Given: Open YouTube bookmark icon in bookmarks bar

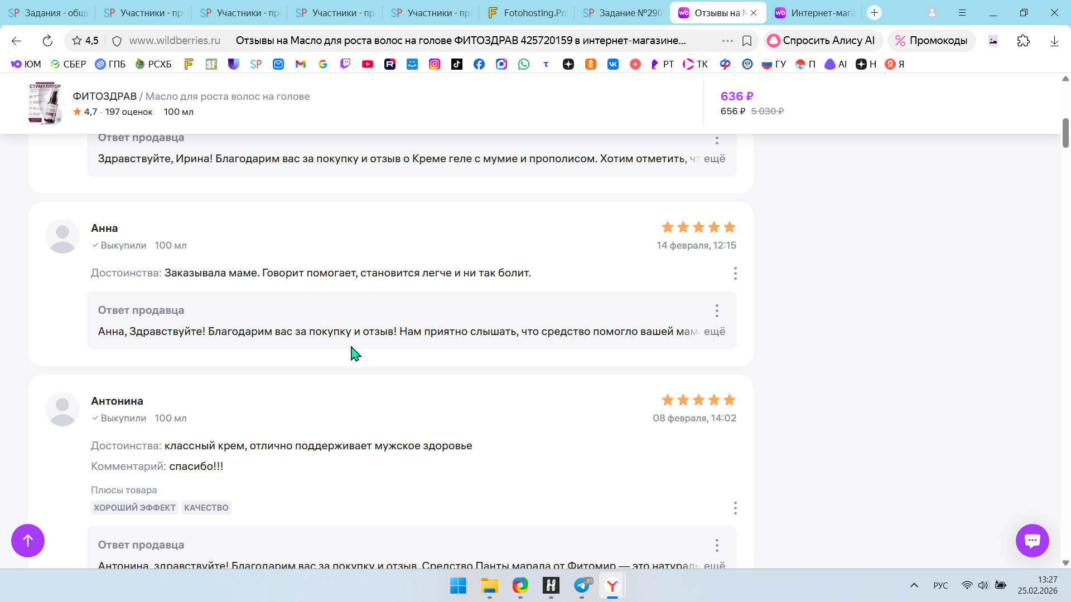Looking at the screenshot, I should point(368,64).
